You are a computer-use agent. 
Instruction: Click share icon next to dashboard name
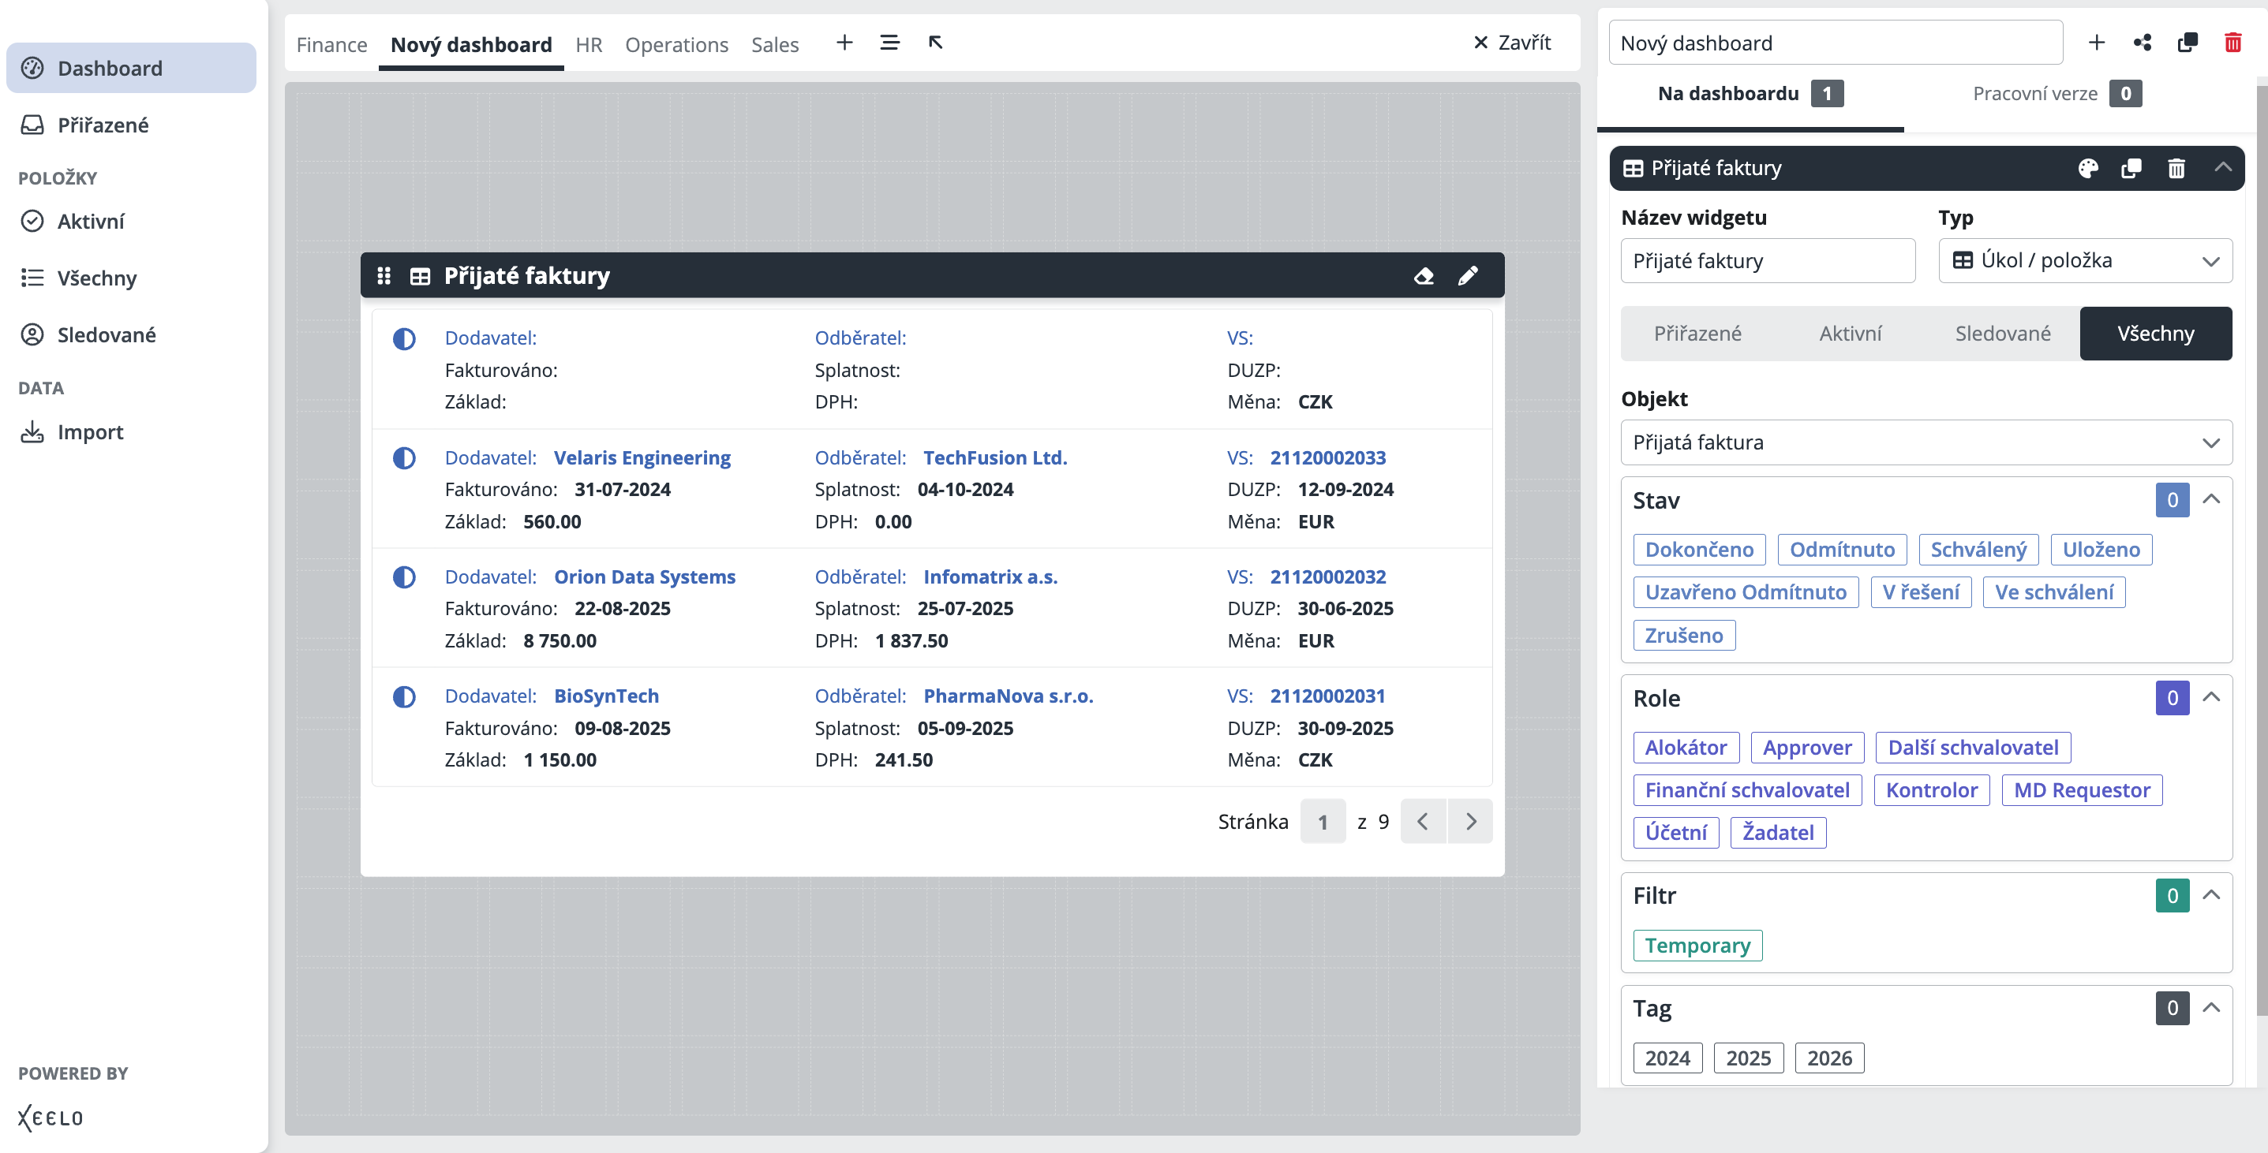point(2142,43)
